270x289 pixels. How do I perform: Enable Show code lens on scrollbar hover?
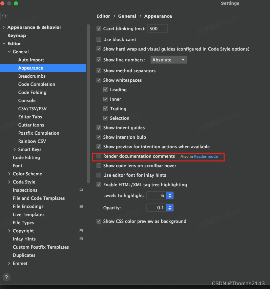(99, 166)
